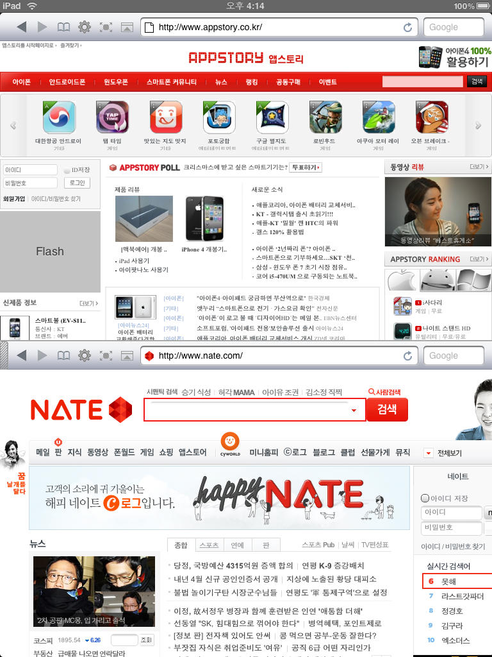Viewport: 492px width, 657px height.
Task: Toggle fullscreen icon in the nate.com pane
Action: 106,355
